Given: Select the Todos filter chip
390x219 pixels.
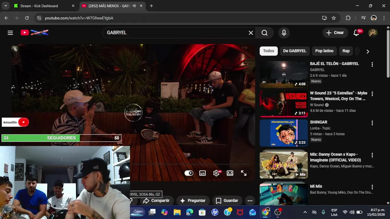Looking at the screenshot, I should (x=269, y=51).
